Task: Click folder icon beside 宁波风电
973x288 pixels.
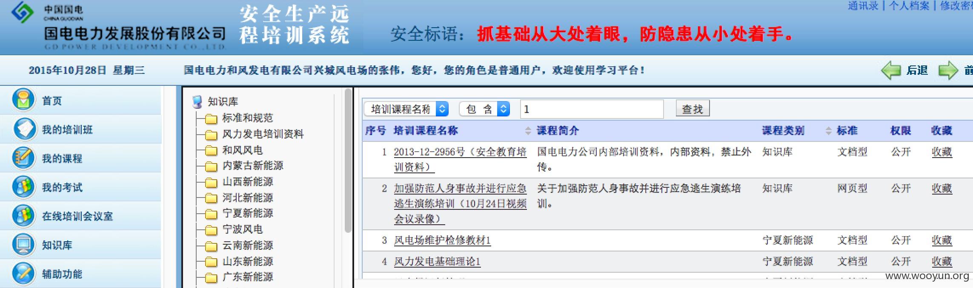Action: 211,230
